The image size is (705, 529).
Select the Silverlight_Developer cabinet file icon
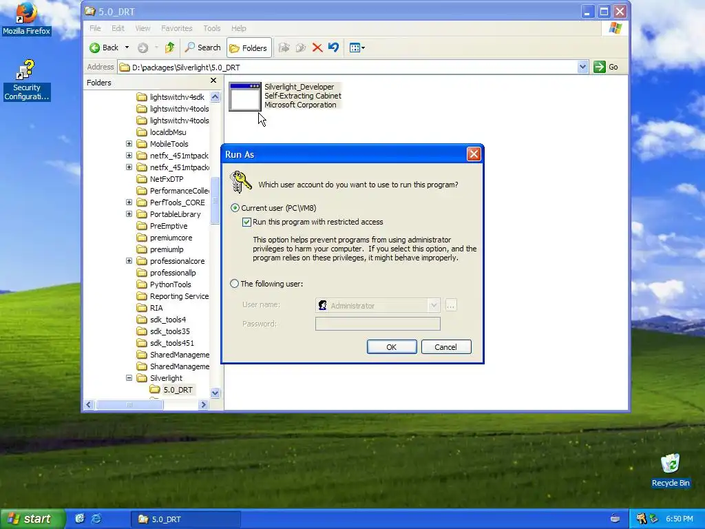(x=245, y=96)
